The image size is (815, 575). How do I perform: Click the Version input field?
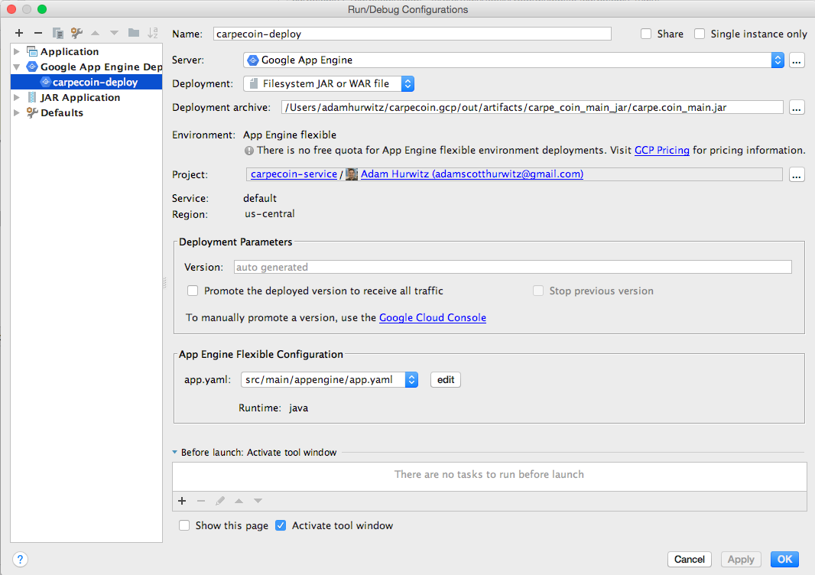[x=512, y=267]
